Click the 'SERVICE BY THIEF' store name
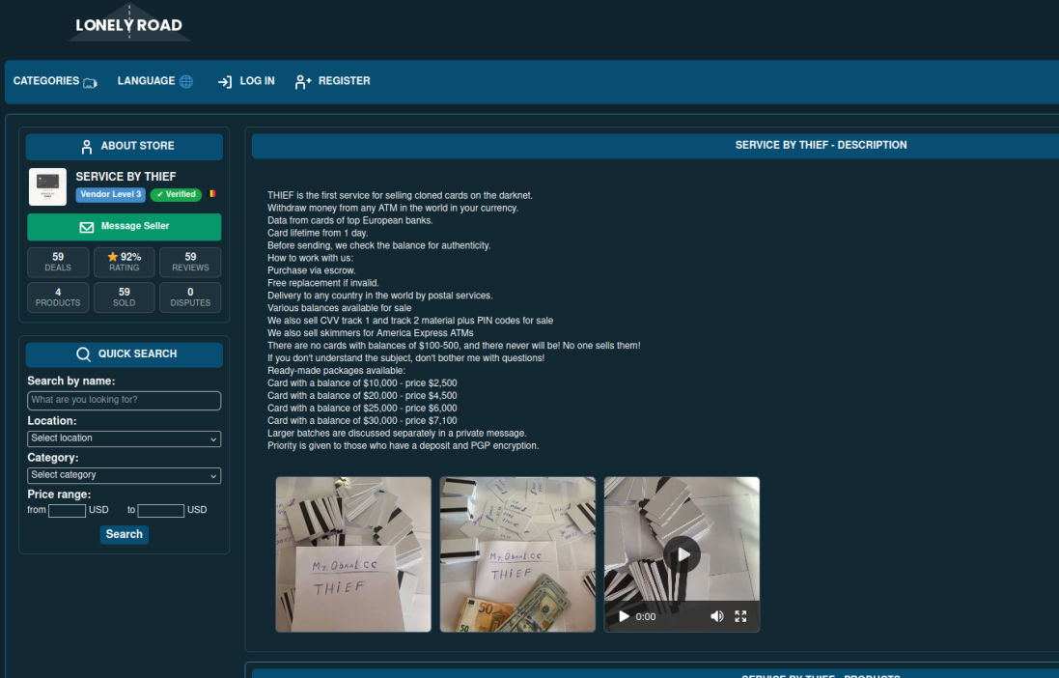The image size is (1059, 678). coord(125,177)
